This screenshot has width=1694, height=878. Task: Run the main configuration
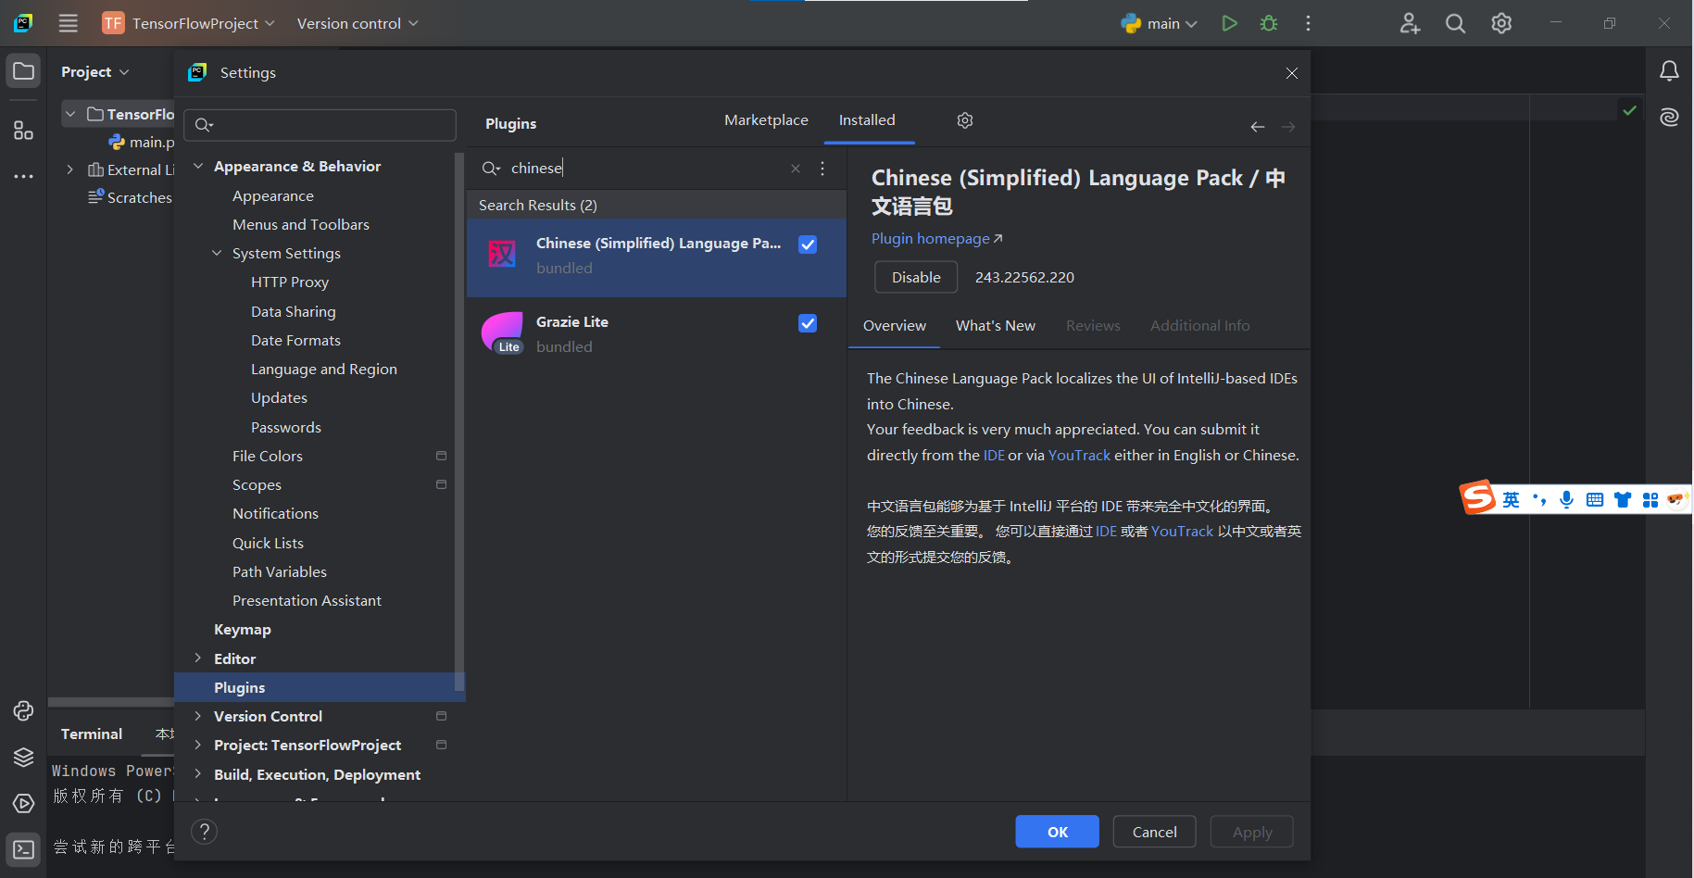coord(1229,23)
